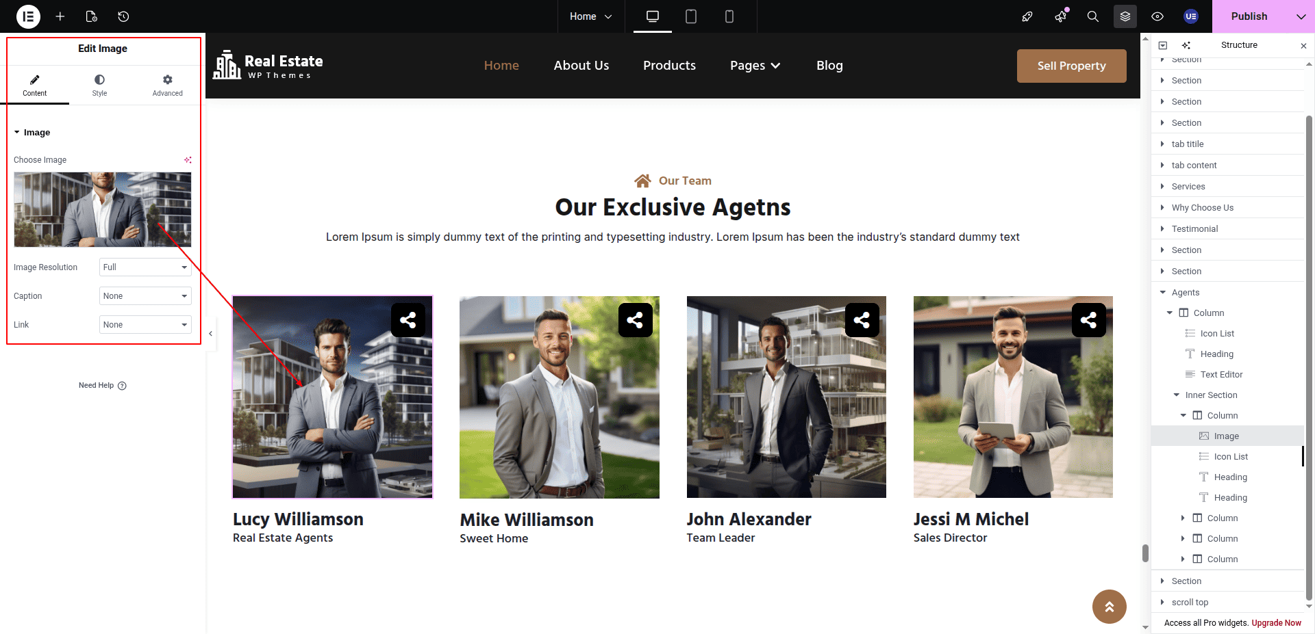The height and width of the screenshot is (634, 1315).
Task: Collapse the Agents section in Structure
Action: click(x=1163, y=293)
